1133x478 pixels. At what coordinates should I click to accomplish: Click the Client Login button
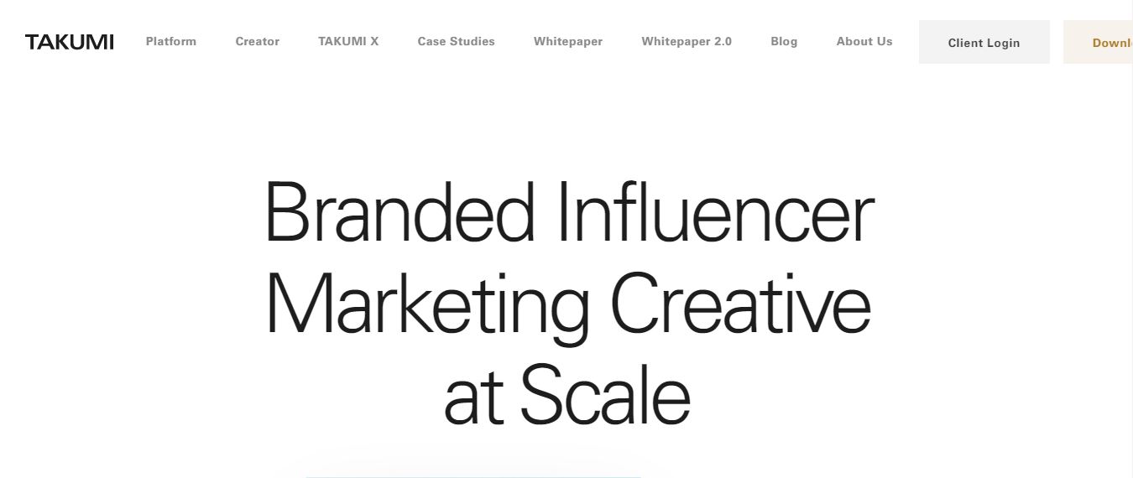[x=984, y=42]
